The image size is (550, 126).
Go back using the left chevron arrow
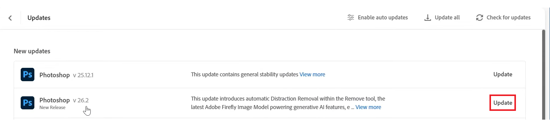pyautogui.click(x=10, y=18)
